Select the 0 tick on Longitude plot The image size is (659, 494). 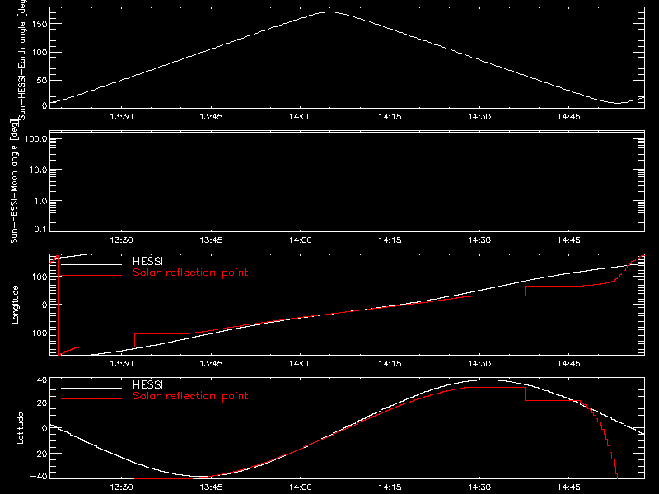point(44,305)
